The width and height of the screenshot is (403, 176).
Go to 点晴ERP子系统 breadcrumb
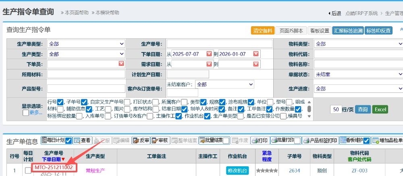point(361,13)
